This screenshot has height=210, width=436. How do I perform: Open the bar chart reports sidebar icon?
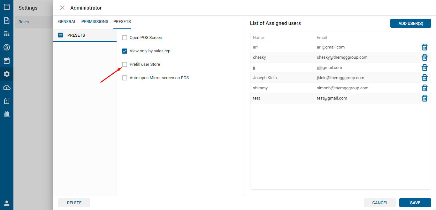7,114
